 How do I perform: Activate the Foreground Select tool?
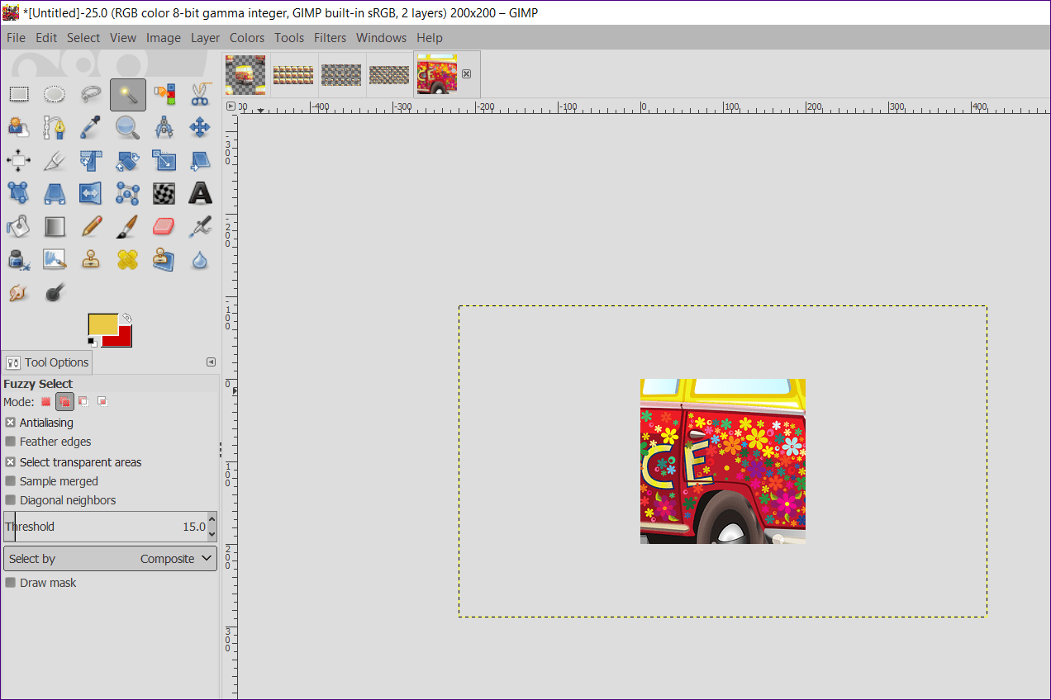19,127
